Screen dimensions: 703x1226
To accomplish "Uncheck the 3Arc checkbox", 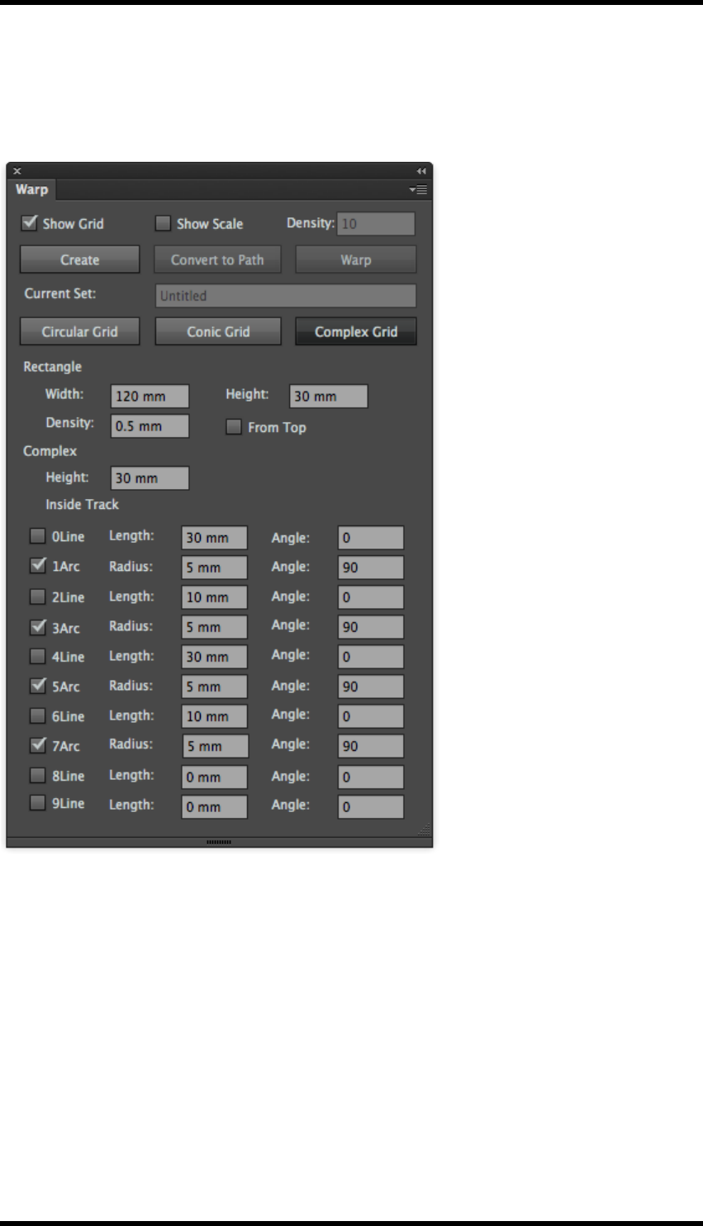I will tap(37, 626).
